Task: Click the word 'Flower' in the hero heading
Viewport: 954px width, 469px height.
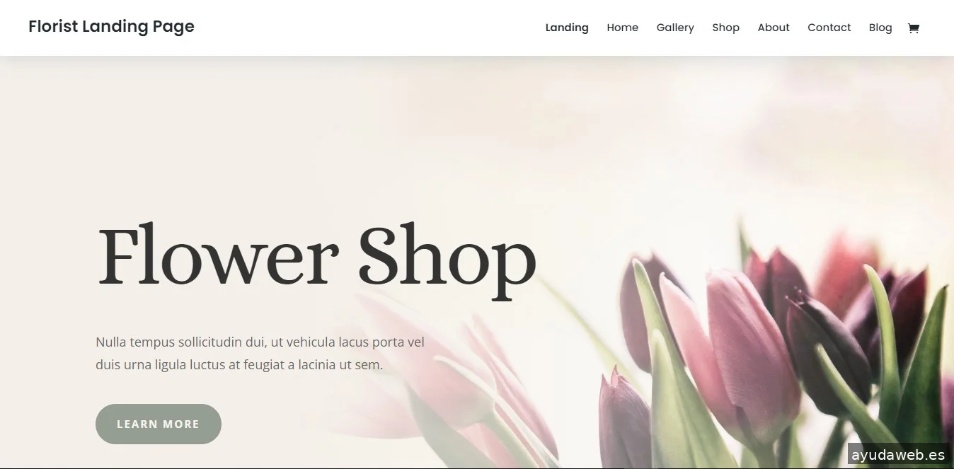Action: [217, 255]
